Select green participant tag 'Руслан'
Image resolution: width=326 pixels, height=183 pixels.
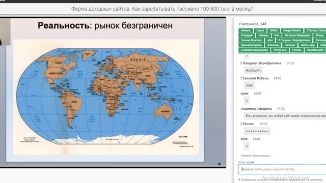(x=296, y=50)
